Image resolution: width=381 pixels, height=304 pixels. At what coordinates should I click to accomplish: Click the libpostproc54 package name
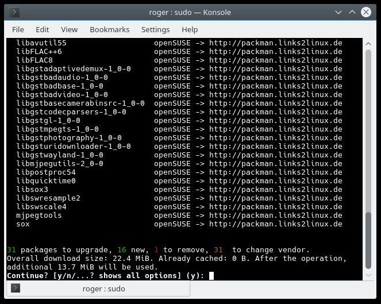(46, 172)
